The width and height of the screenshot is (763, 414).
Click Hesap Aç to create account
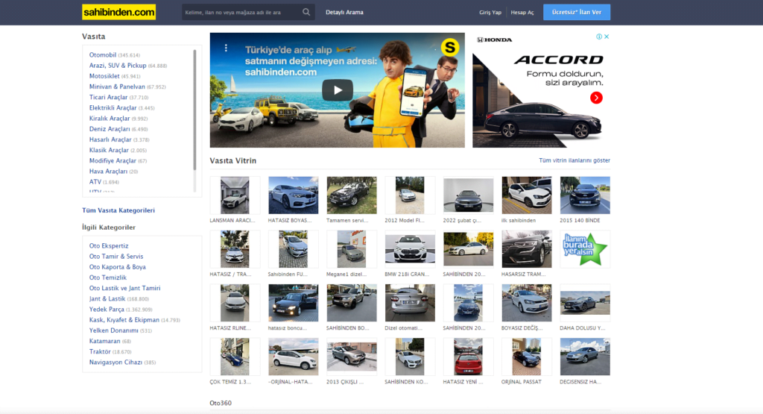click(522, 13)
